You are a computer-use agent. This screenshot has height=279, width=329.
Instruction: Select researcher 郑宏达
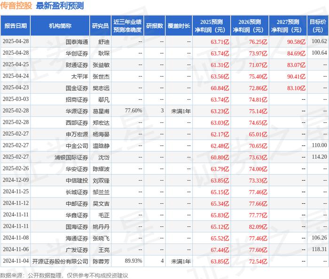[101, 123]
